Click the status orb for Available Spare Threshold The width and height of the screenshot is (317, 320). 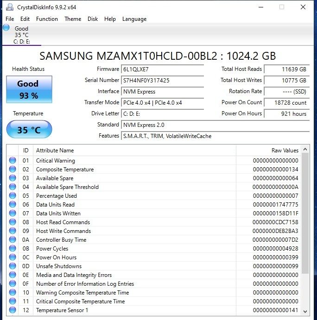pyautogui.click(x=13, y=187)
